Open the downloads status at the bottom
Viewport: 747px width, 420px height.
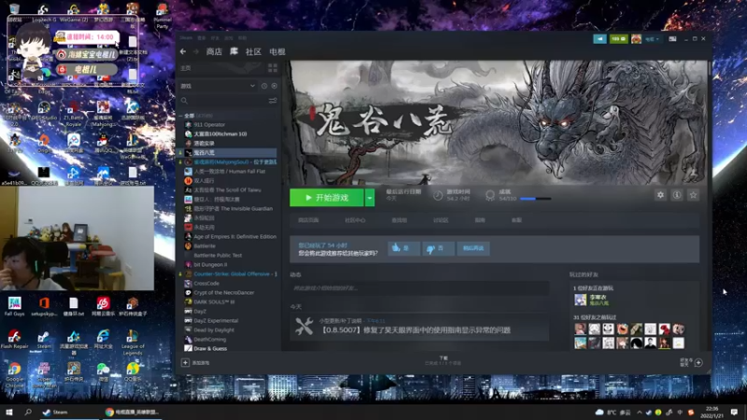click(444, 360)
